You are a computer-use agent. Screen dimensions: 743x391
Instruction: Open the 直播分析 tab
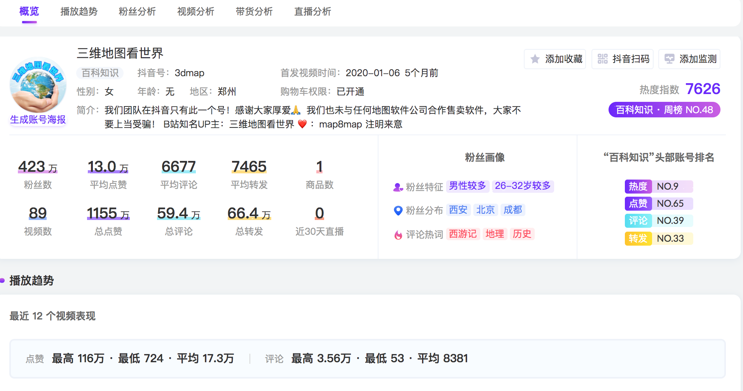click(x=313, y=12)
